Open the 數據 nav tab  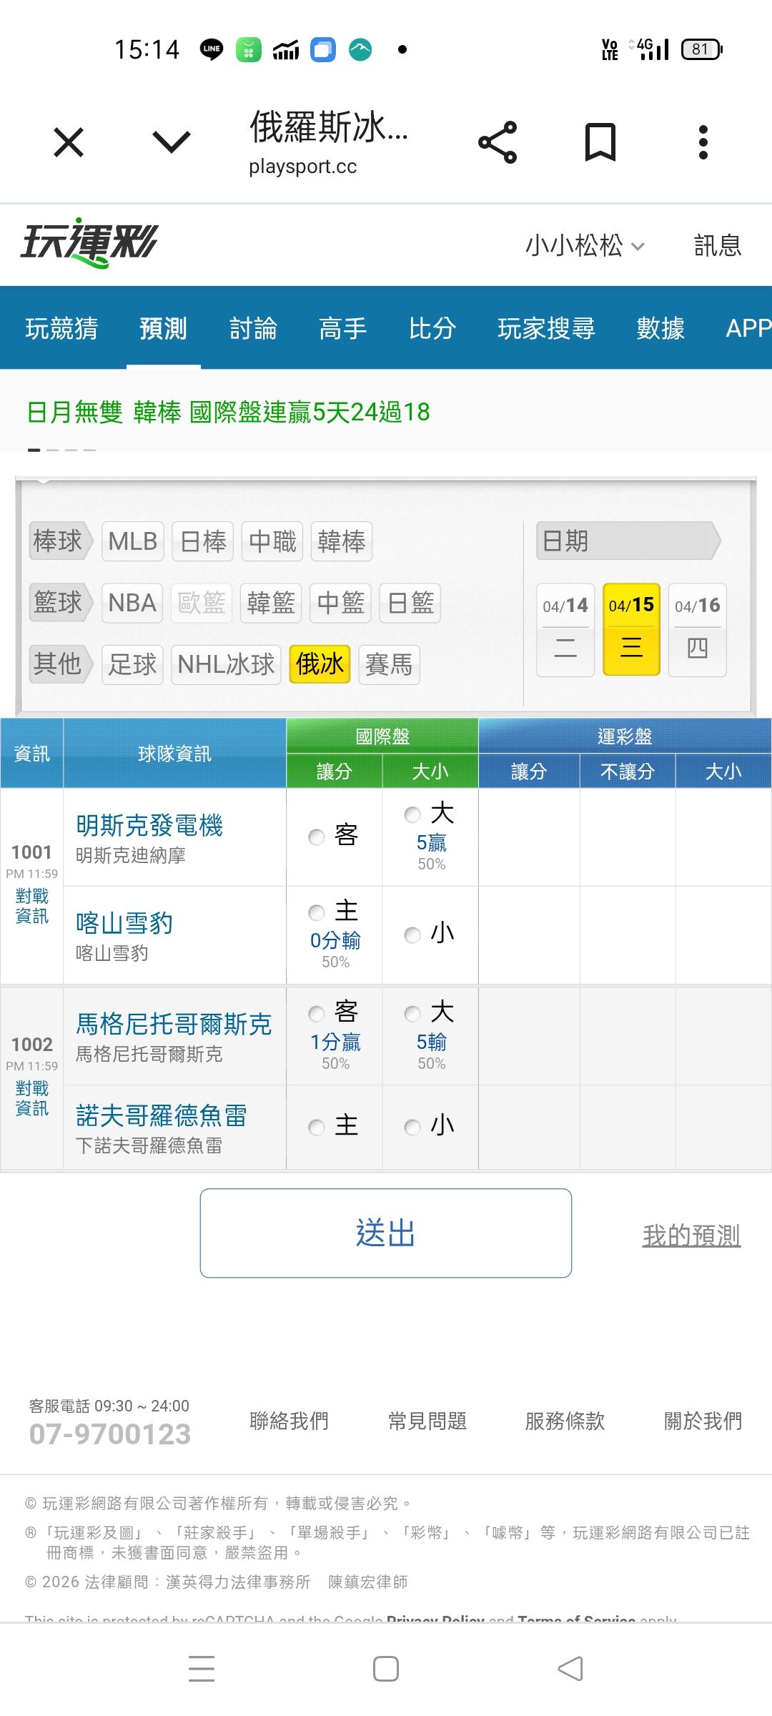[660, 328]
